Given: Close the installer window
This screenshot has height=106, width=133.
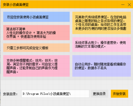Looking at the screenshot, I should point(129,5).
